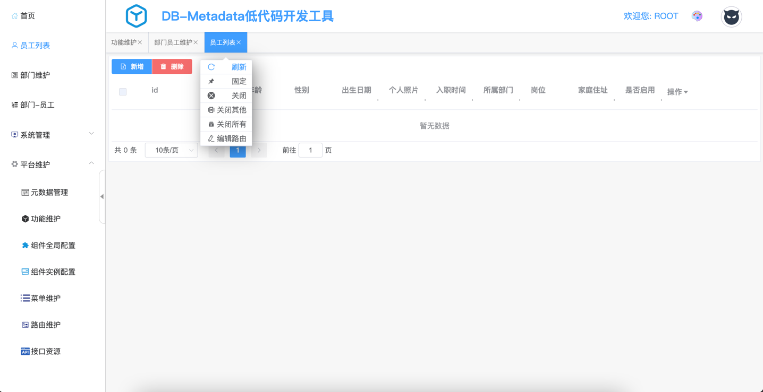Expand the 系统管理 sidebar menu

pyautogui.click(x=52, y=135)
